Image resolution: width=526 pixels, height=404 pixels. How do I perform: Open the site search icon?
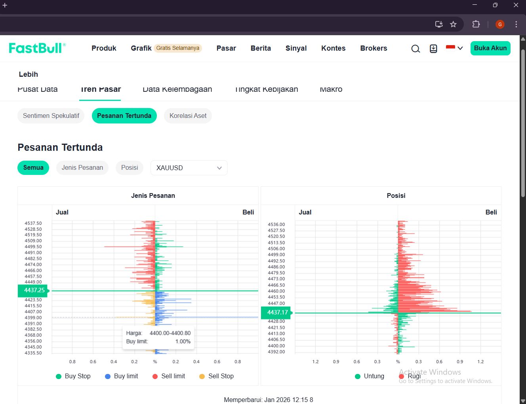tap(415, 49)
